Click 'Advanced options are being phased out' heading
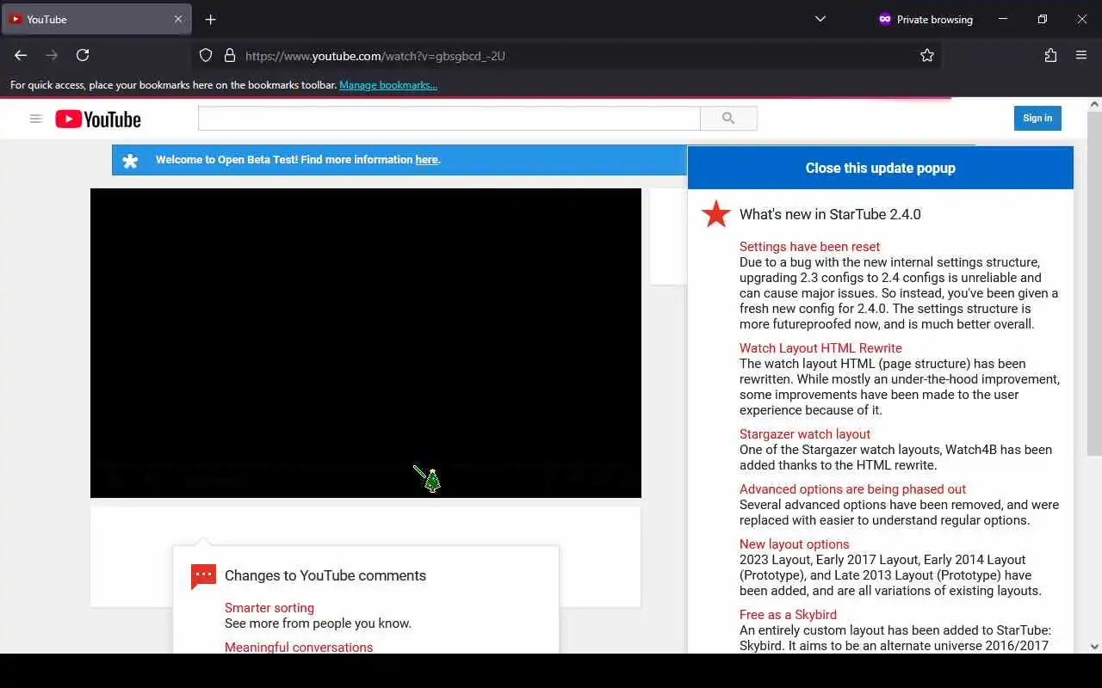 click(x=852, y=489)
